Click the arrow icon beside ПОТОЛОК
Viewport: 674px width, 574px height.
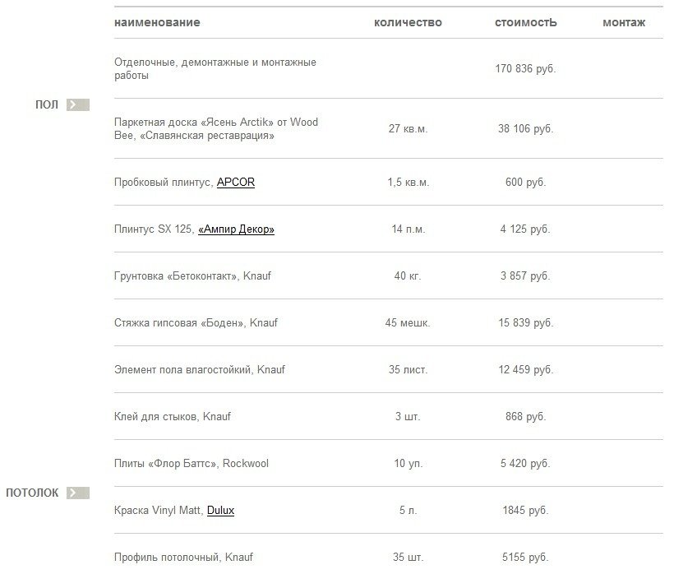(x=77, y=493)
